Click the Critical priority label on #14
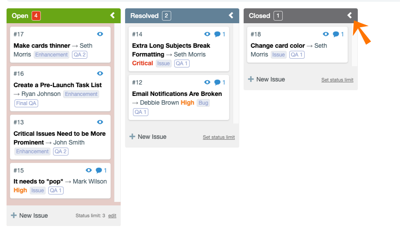Viewport: 400px width, 233px height. click(143, 63)
